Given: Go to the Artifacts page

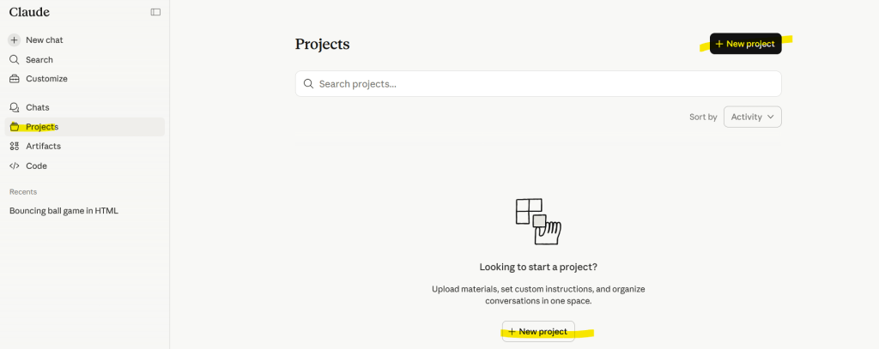Looking at the screenshot, I should [43, 147].
